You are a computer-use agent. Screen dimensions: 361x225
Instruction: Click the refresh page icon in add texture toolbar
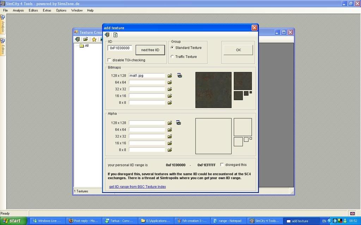click(115, 35)
